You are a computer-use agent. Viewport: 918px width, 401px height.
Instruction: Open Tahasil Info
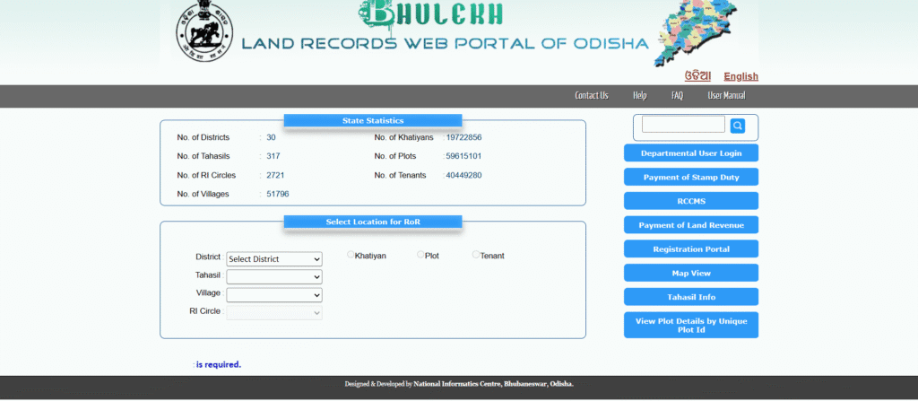pos(691,297)
